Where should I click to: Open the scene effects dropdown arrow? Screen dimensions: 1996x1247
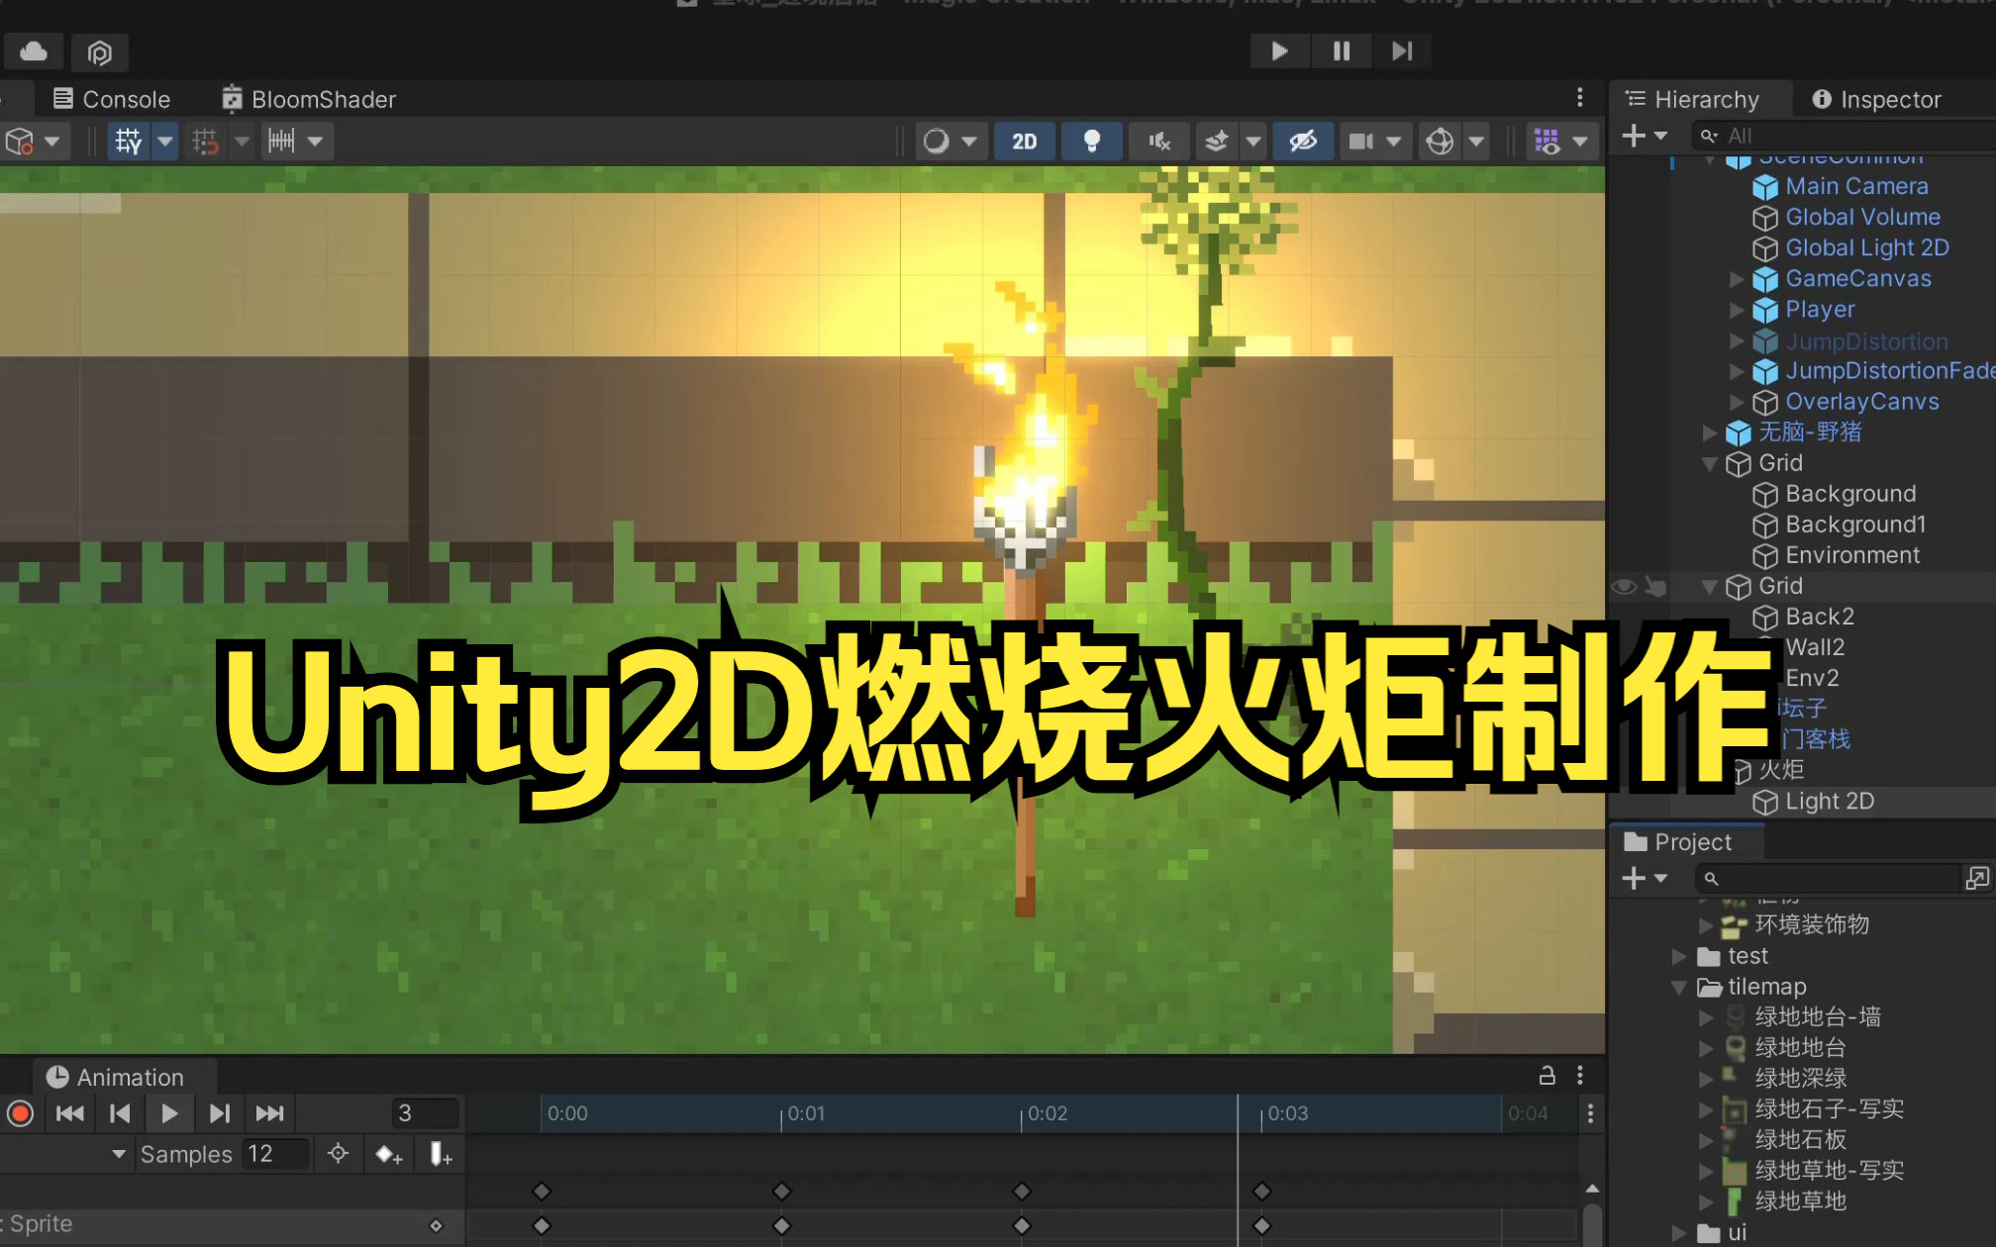pos(1253,142)
